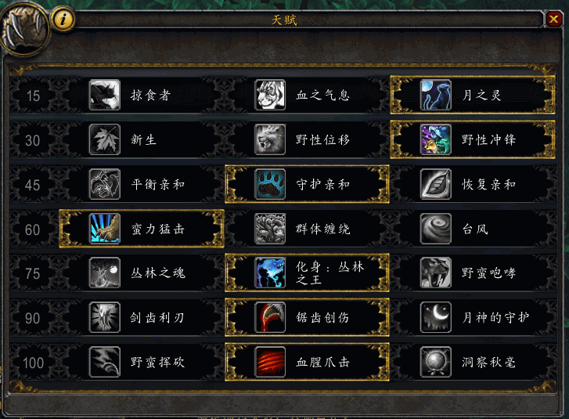Choose the 月神的守护 moon icon
Viewport: 569px width, 419px height.
[x=435, y=318]
